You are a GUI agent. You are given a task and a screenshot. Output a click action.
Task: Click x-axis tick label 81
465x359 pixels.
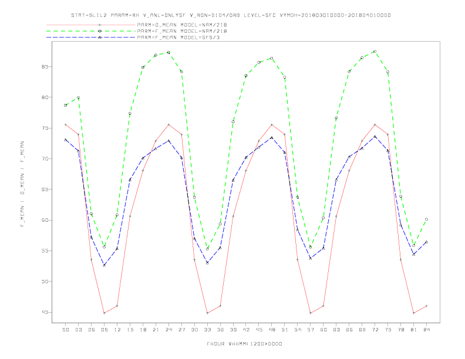point(414,330)
